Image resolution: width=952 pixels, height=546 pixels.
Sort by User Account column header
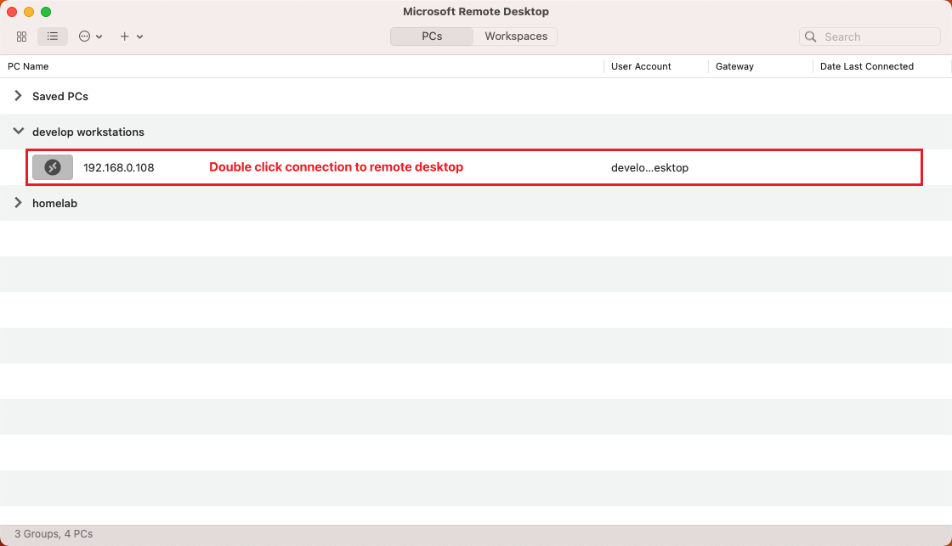coord(641,66)
